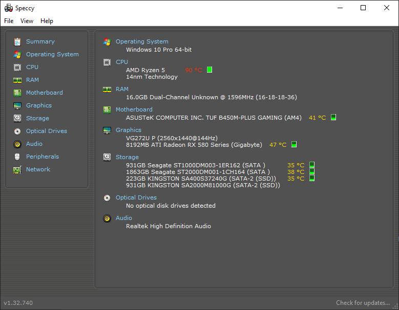Screen dimensions: 399x310
Task: Click the 90 °C CPU temperature value
Action: point(194,70)
